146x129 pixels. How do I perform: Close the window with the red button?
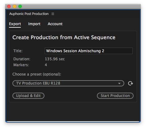pyautogui.click(x=9, y=7)
